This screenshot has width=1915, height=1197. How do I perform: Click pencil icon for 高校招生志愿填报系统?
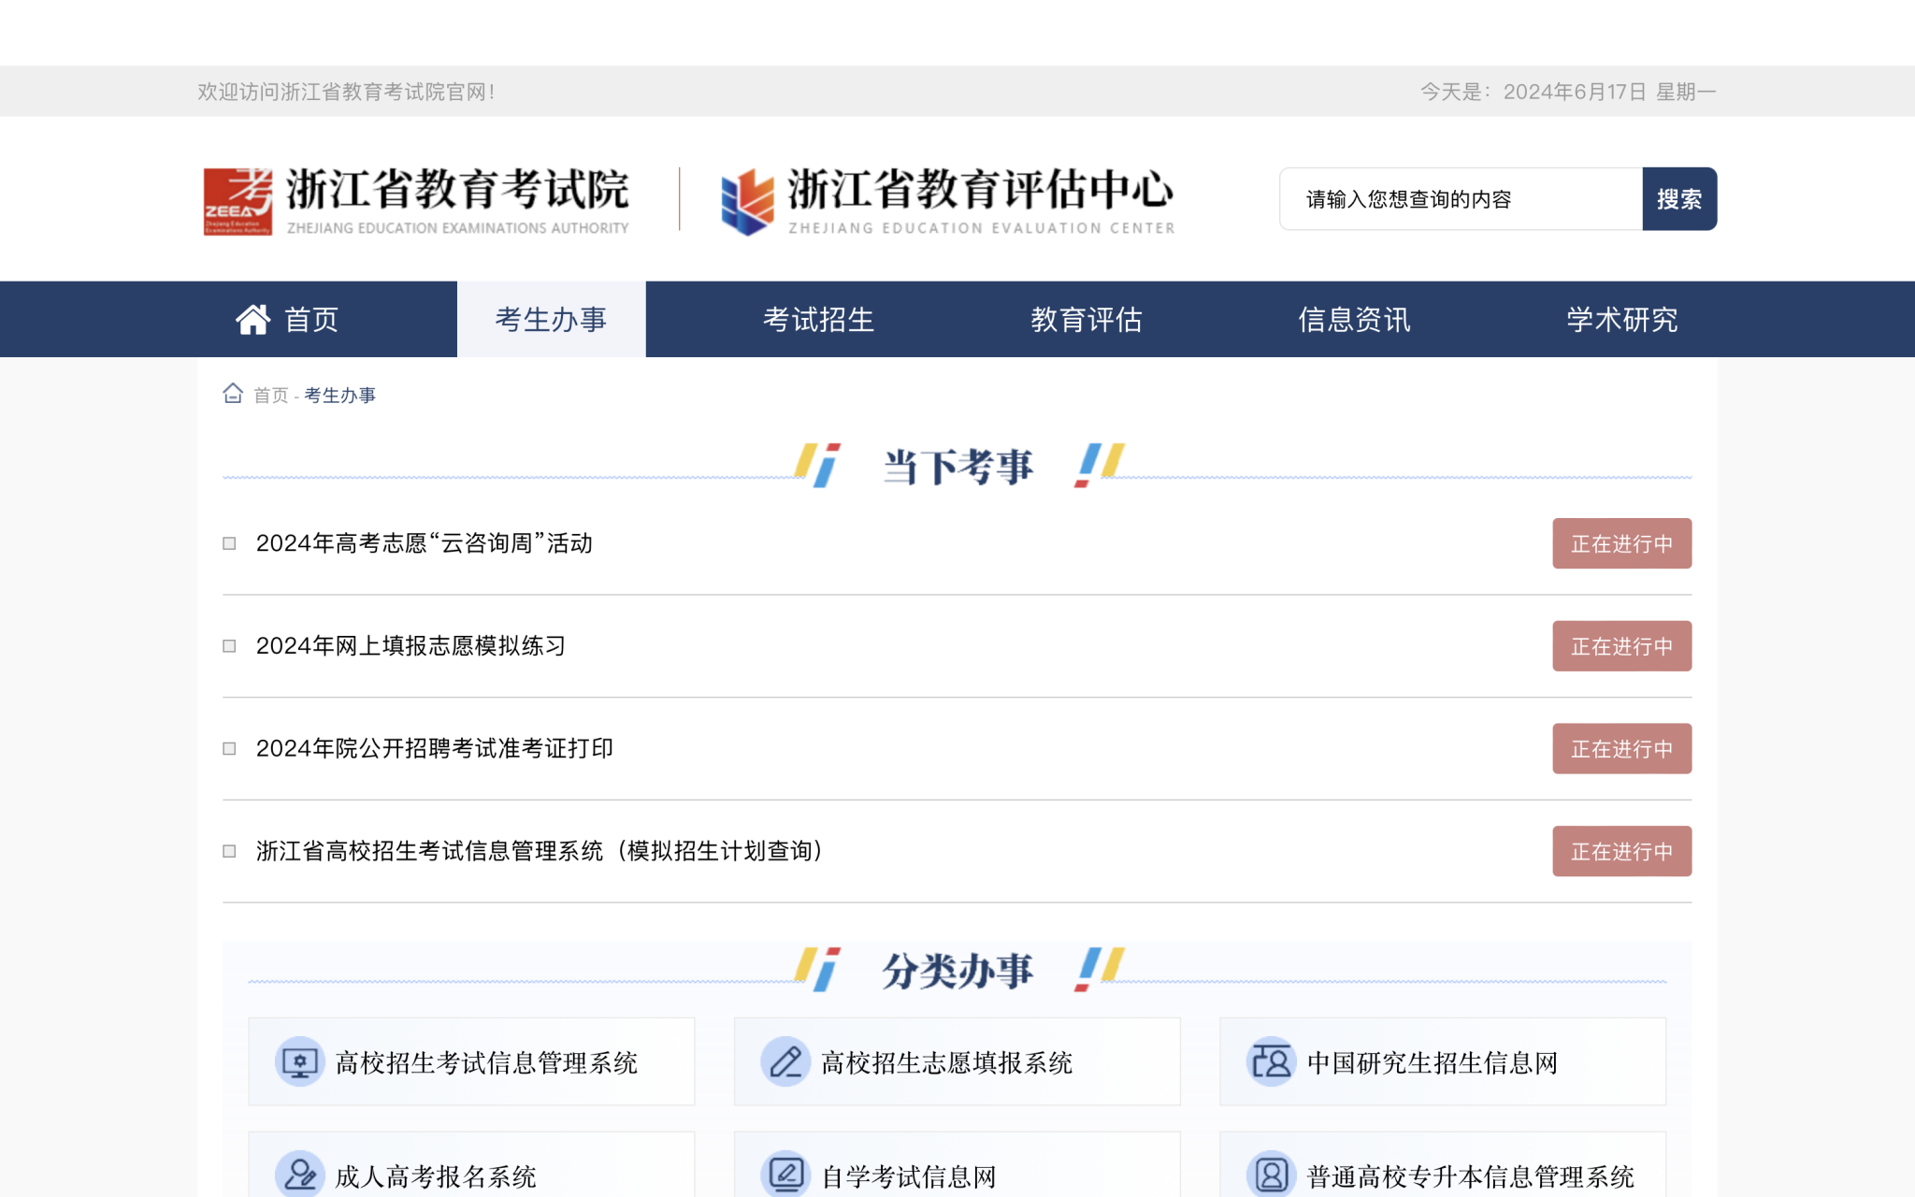click(785, 1062)
